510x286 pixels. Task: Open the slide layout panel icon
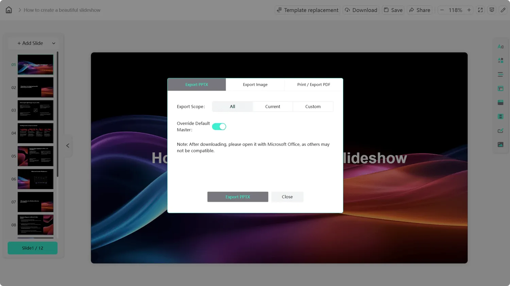(x=500, y=88)
